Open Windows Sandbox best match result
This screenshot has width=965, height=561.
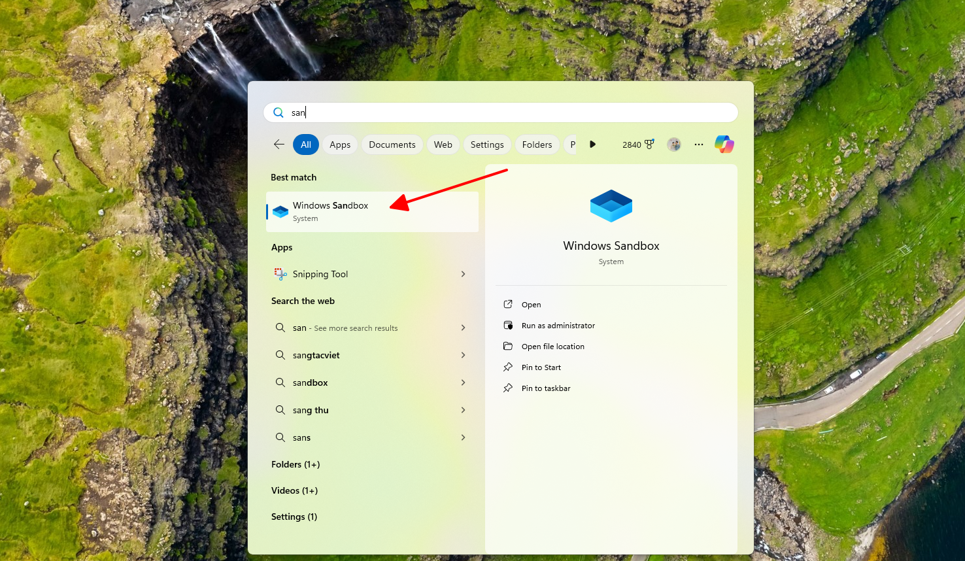point(372,212)
